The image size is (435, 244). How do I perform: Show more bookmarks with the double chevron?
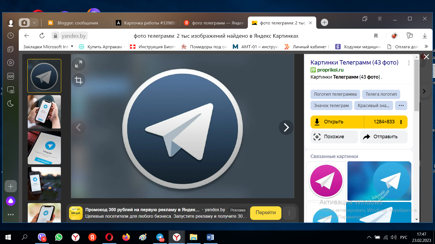(x=426, y=46)
